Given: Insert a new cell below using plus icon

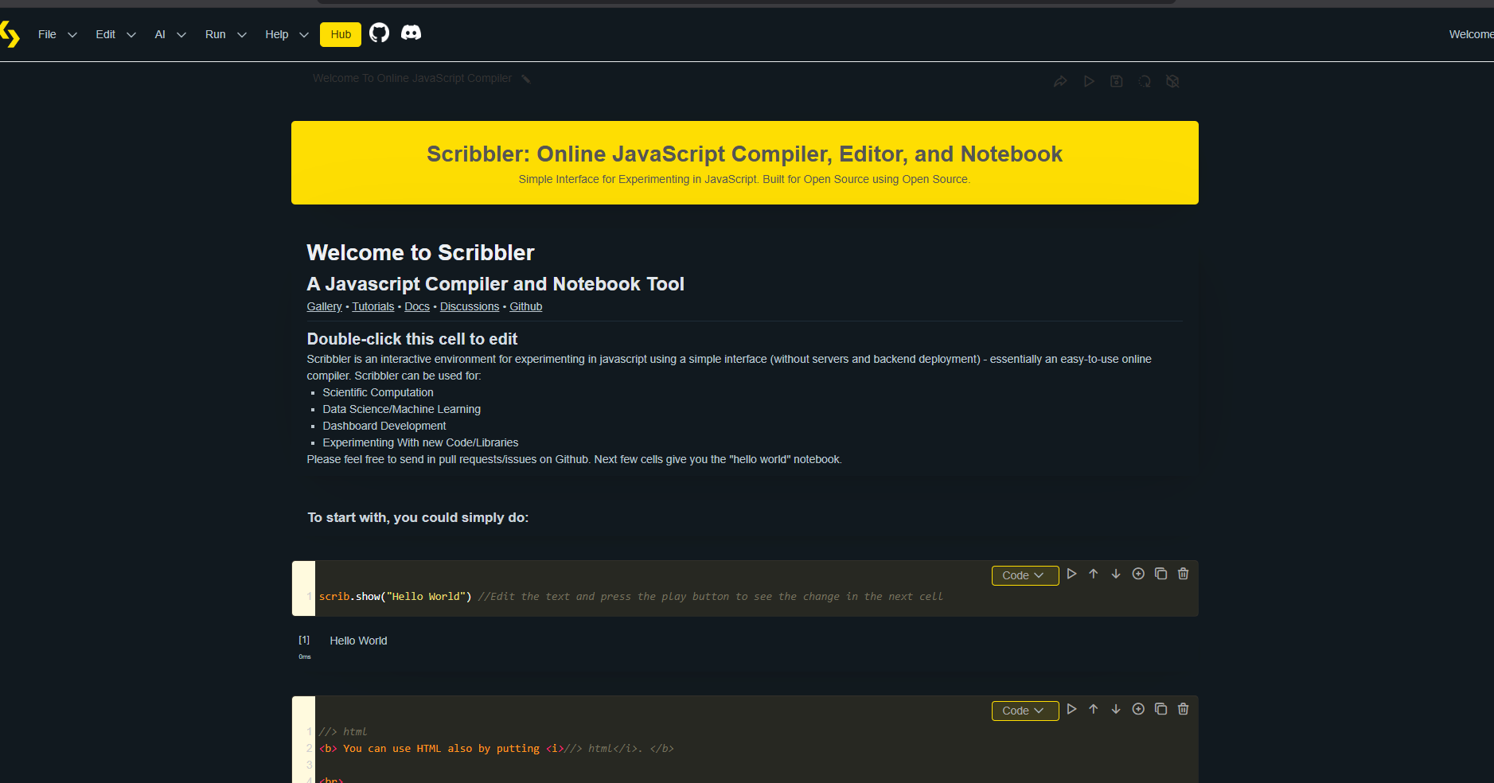Looking at the screenshot, I should pos(1138,573).
